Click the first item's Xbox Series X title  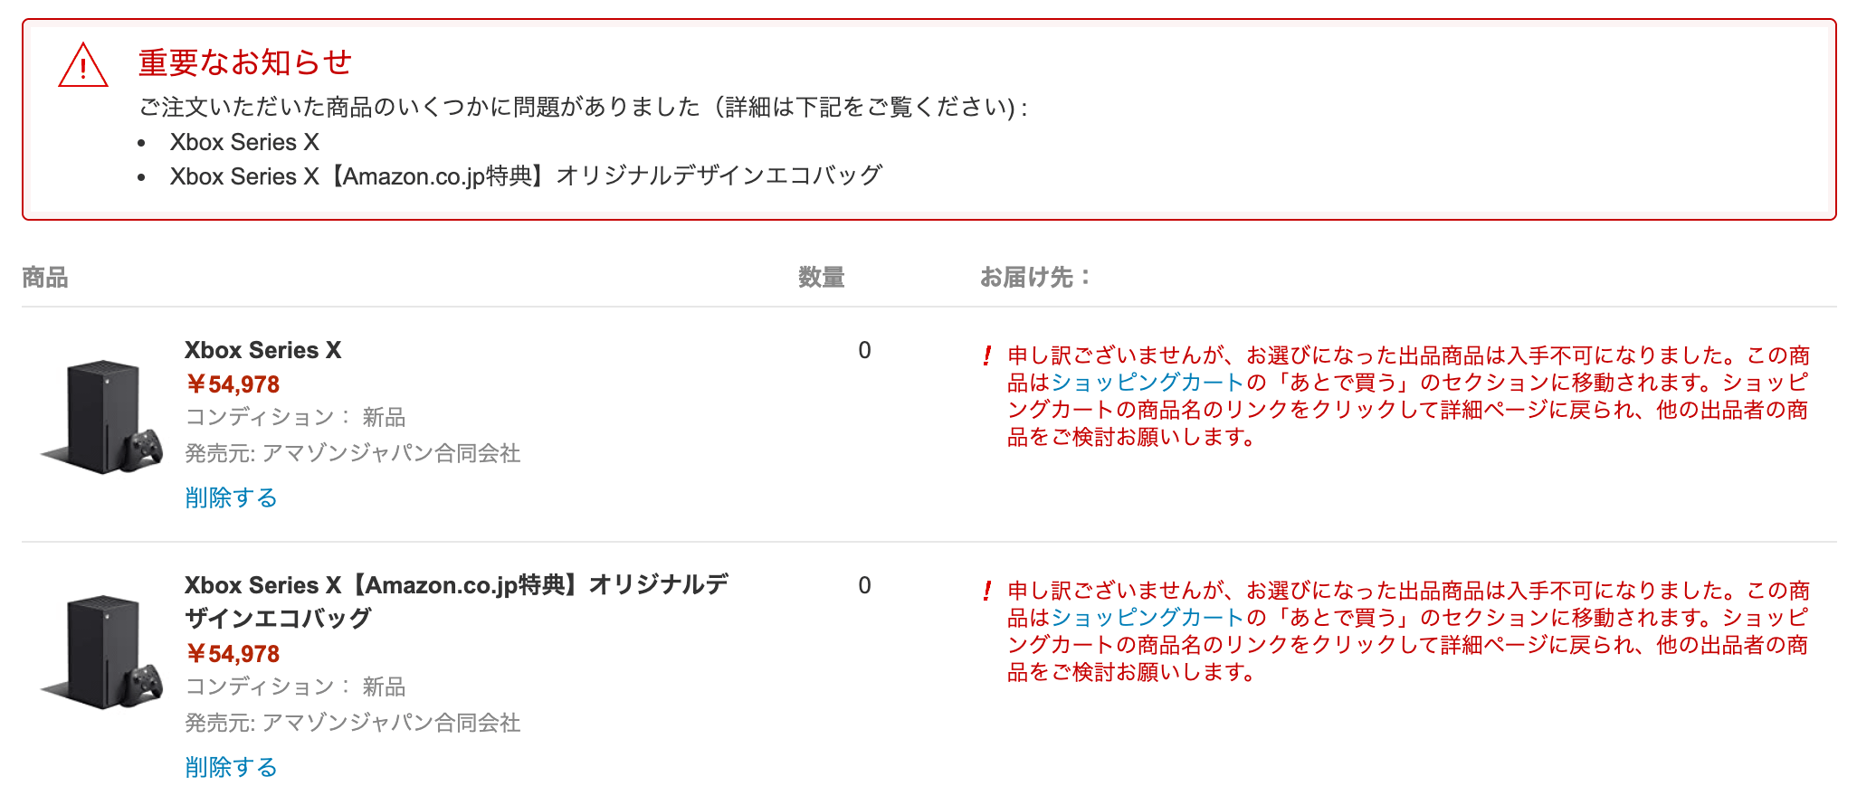[262, 350]
